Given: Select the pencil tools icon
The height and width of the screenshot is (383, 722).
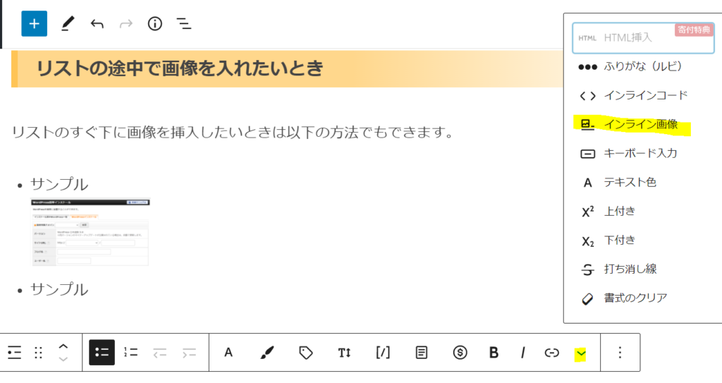Looking at the screenshot, I should (68, 24).
